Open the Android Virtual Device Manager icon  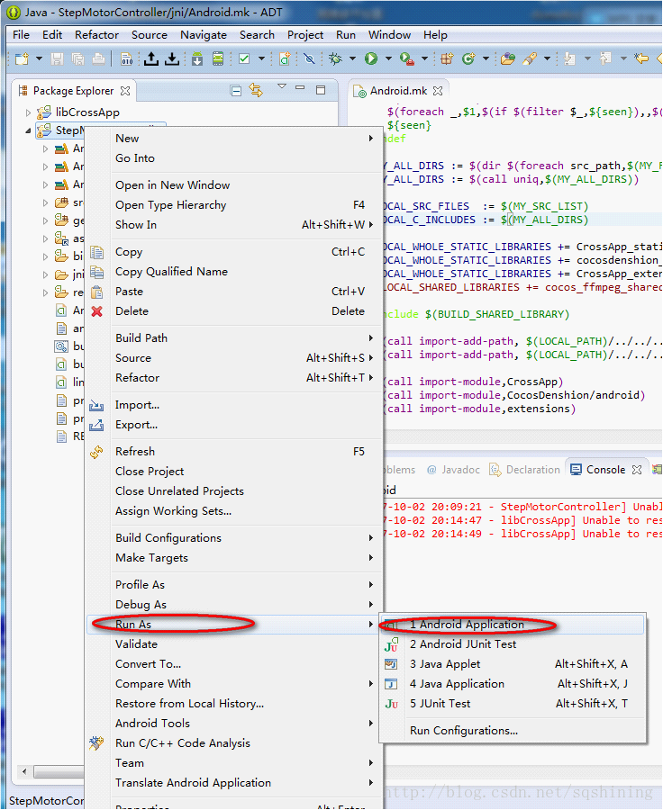pos(218,58)
